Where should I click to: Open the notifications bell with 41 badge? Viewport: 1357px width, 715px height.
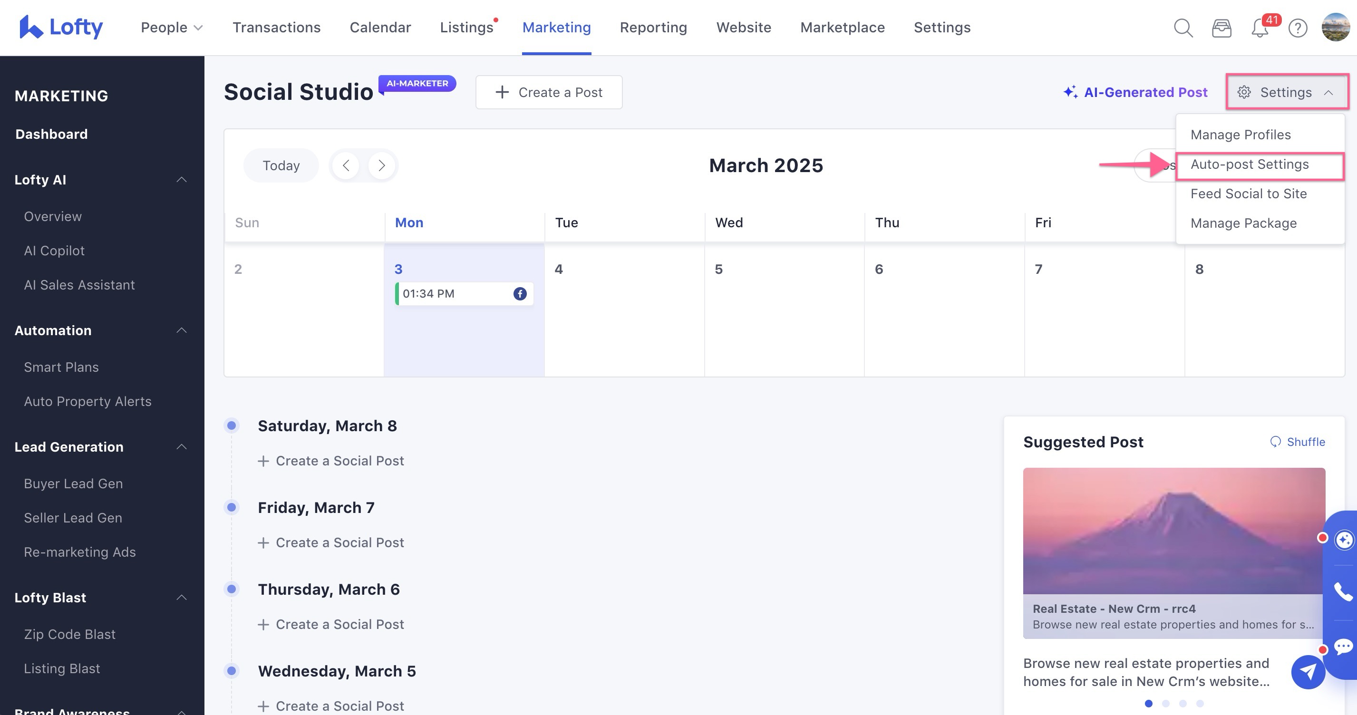[1260, 28]
